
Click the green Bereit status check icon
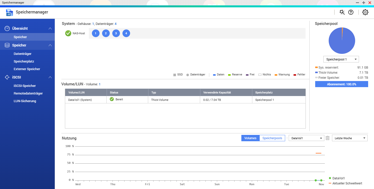pos(112,99)
